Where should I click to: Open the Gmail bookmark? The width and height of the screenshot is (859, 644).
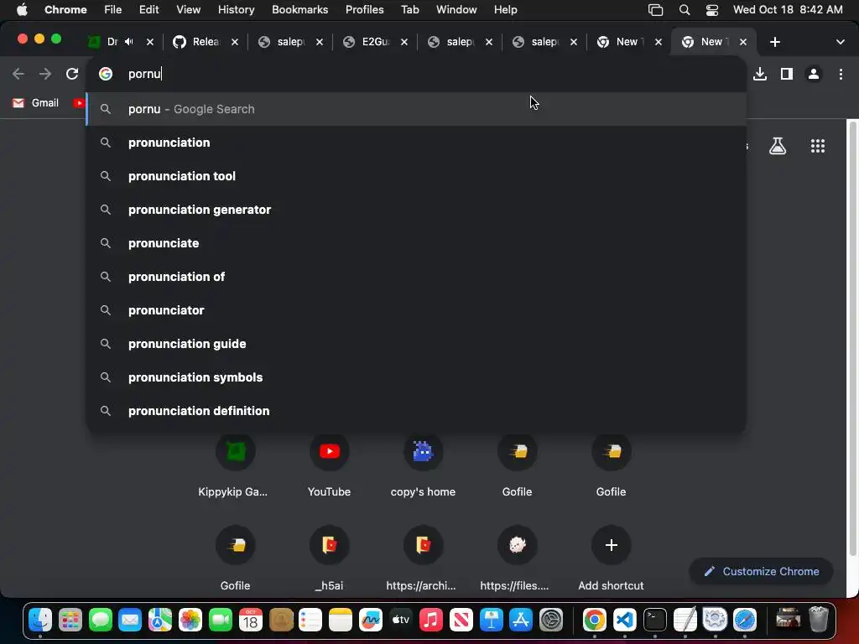tap(35, 103)
